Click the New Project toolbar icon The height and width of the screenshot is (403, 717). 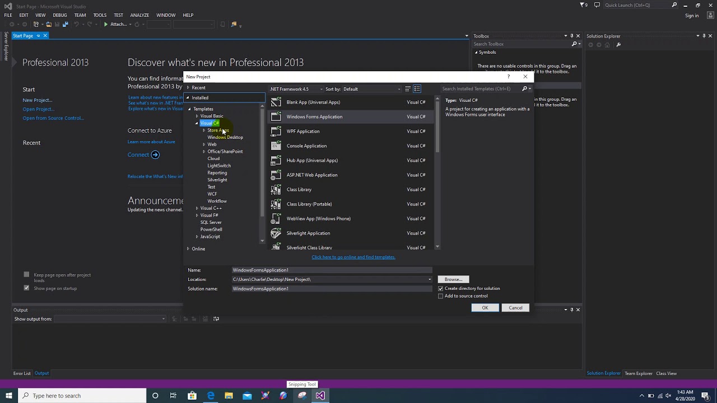[36, 25]
